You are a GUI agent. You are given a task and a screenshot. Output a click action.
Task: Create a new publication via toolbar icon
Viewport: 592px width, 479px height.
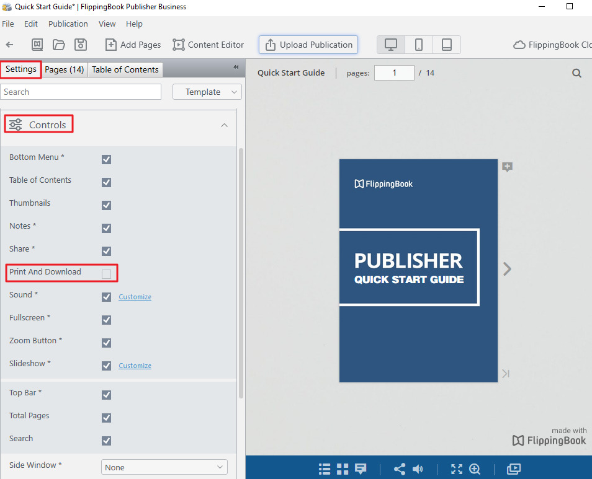[x=37, y=45]
